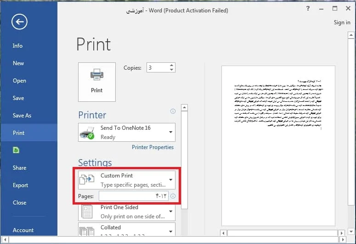
Task: Click Sign in link
Action: [342, 22]
